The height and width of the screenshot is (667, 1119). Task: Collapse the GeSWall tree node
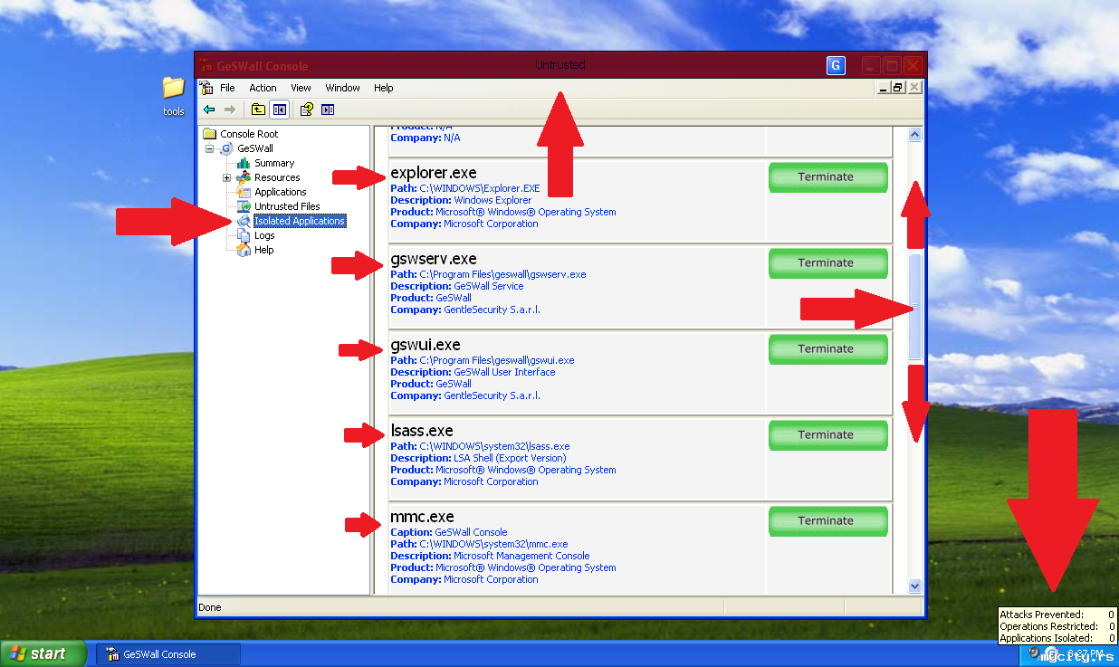click(210, 148)
